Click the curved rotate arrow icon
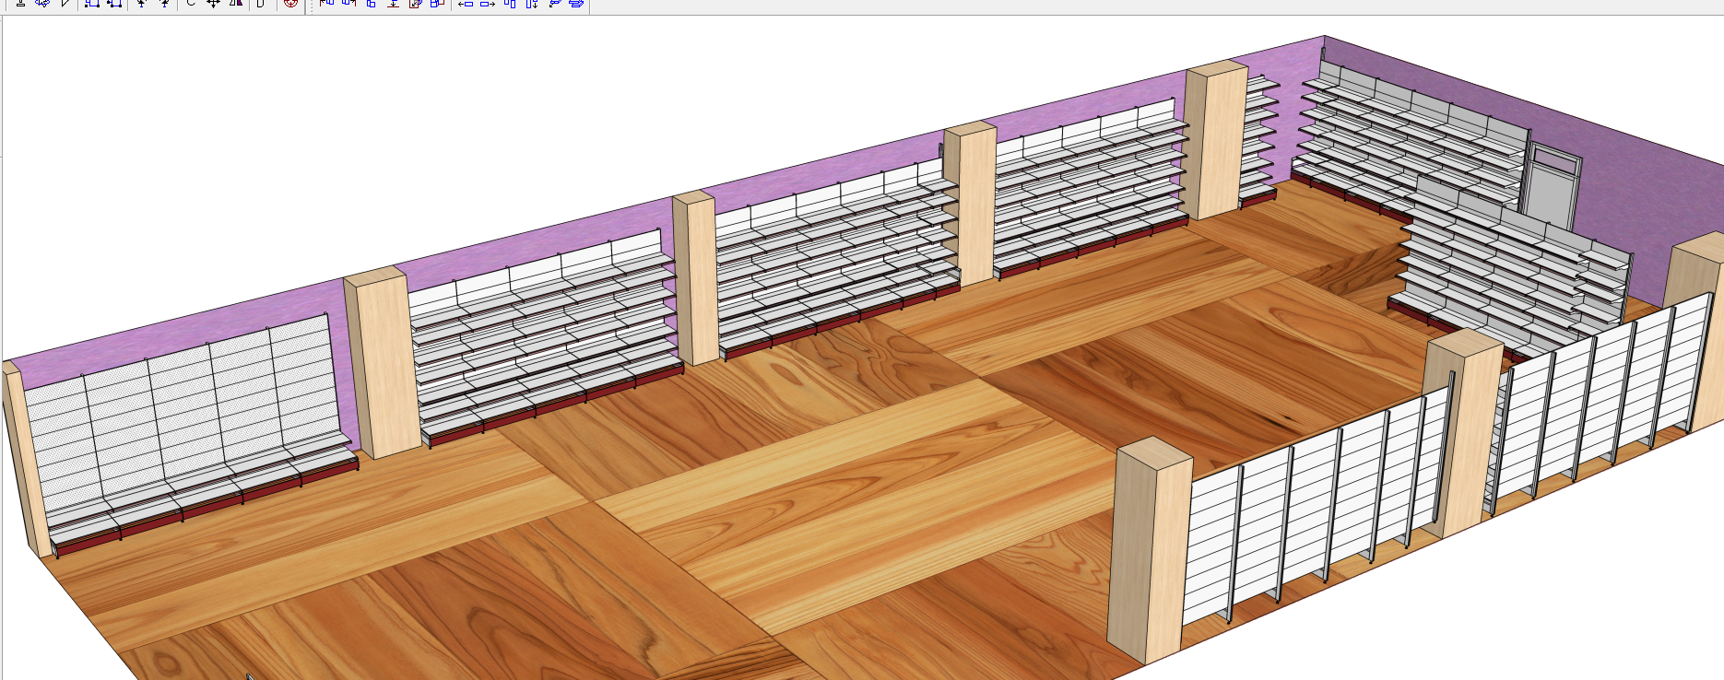1724x680 pixels. point(191,4)
